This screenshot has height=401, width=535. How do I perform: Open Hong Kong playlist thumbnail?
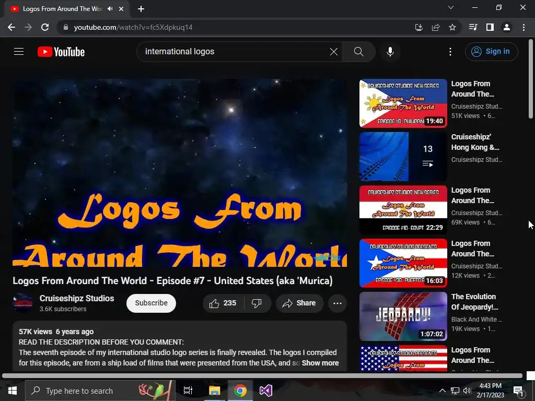point(403,157)
